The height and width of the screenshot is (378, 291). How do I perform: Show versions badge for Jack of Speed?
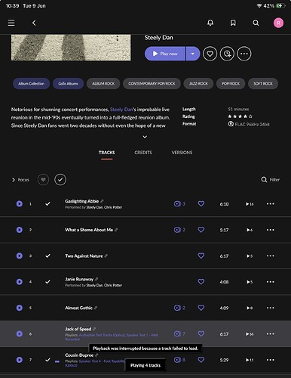[179, 333]
